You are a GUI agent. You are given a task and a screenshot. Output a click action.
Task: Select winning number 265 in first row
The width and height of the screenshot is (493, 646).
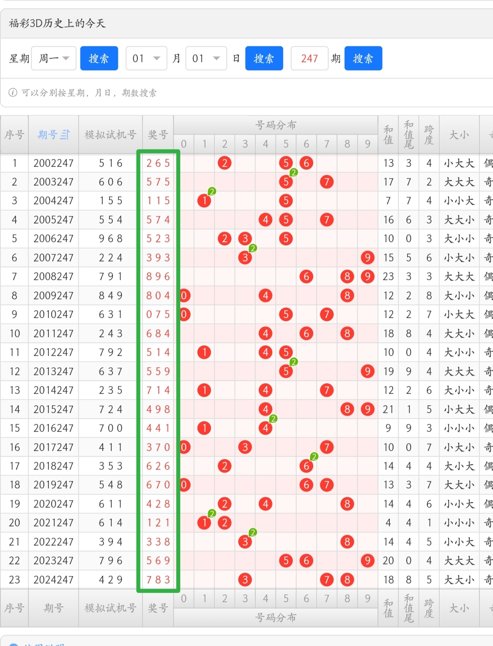(158, 163)
